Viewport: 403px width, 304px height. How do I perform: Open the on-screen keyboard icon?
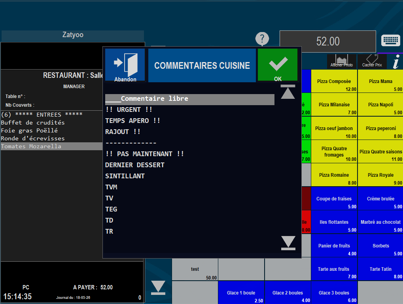pyautogui.click(x=390, y=41)
